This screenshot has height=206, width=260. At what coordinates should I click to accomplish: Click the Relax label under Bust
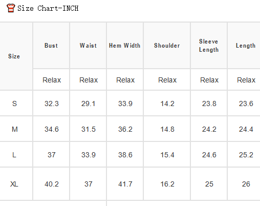pos(52,80)
